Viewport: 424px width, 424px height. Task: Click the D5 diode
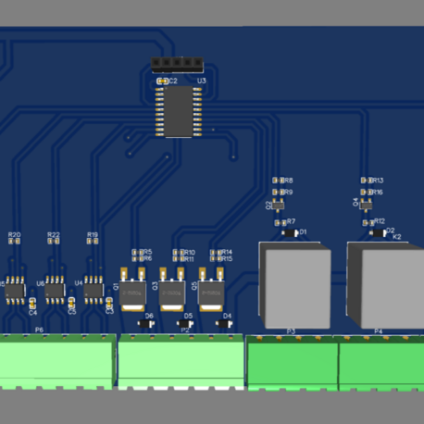(185, 324)
